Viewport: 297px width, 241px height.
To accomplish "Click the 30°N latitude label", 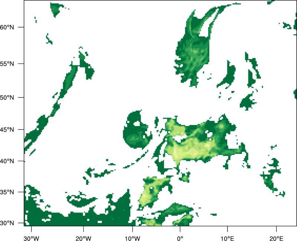I will click(7, 223).
